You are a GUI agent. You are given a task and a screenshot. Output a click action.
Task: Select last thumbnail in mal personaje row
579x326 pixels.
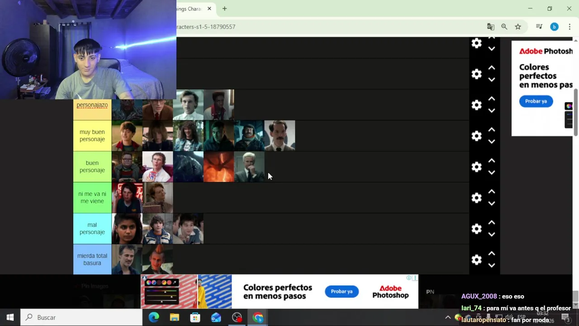point(188,229)
